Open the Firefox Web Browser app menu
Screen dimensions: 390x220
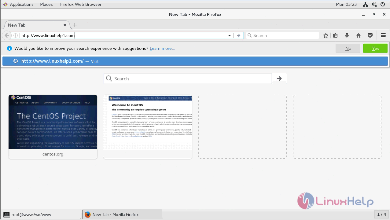(x=81, y=4)
